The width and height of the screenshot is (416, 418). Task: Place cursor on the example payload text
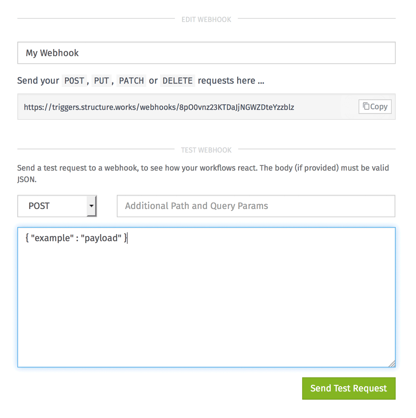76,238
